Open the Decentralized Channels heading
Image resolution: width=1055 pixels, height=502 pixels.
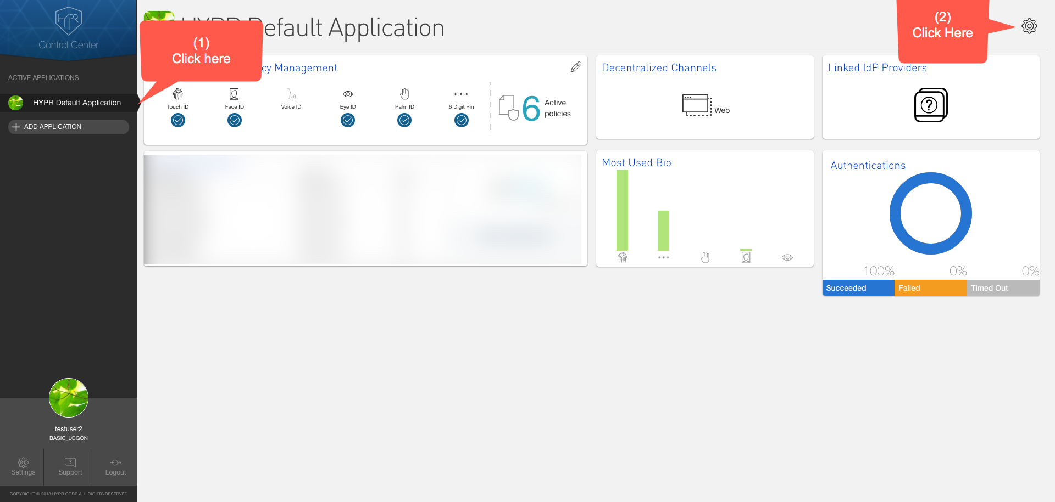pyautogui.click(x=659, y=67)
